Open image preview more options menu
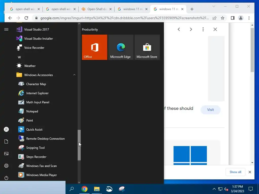The image size is (259, 194). (203, 29)
